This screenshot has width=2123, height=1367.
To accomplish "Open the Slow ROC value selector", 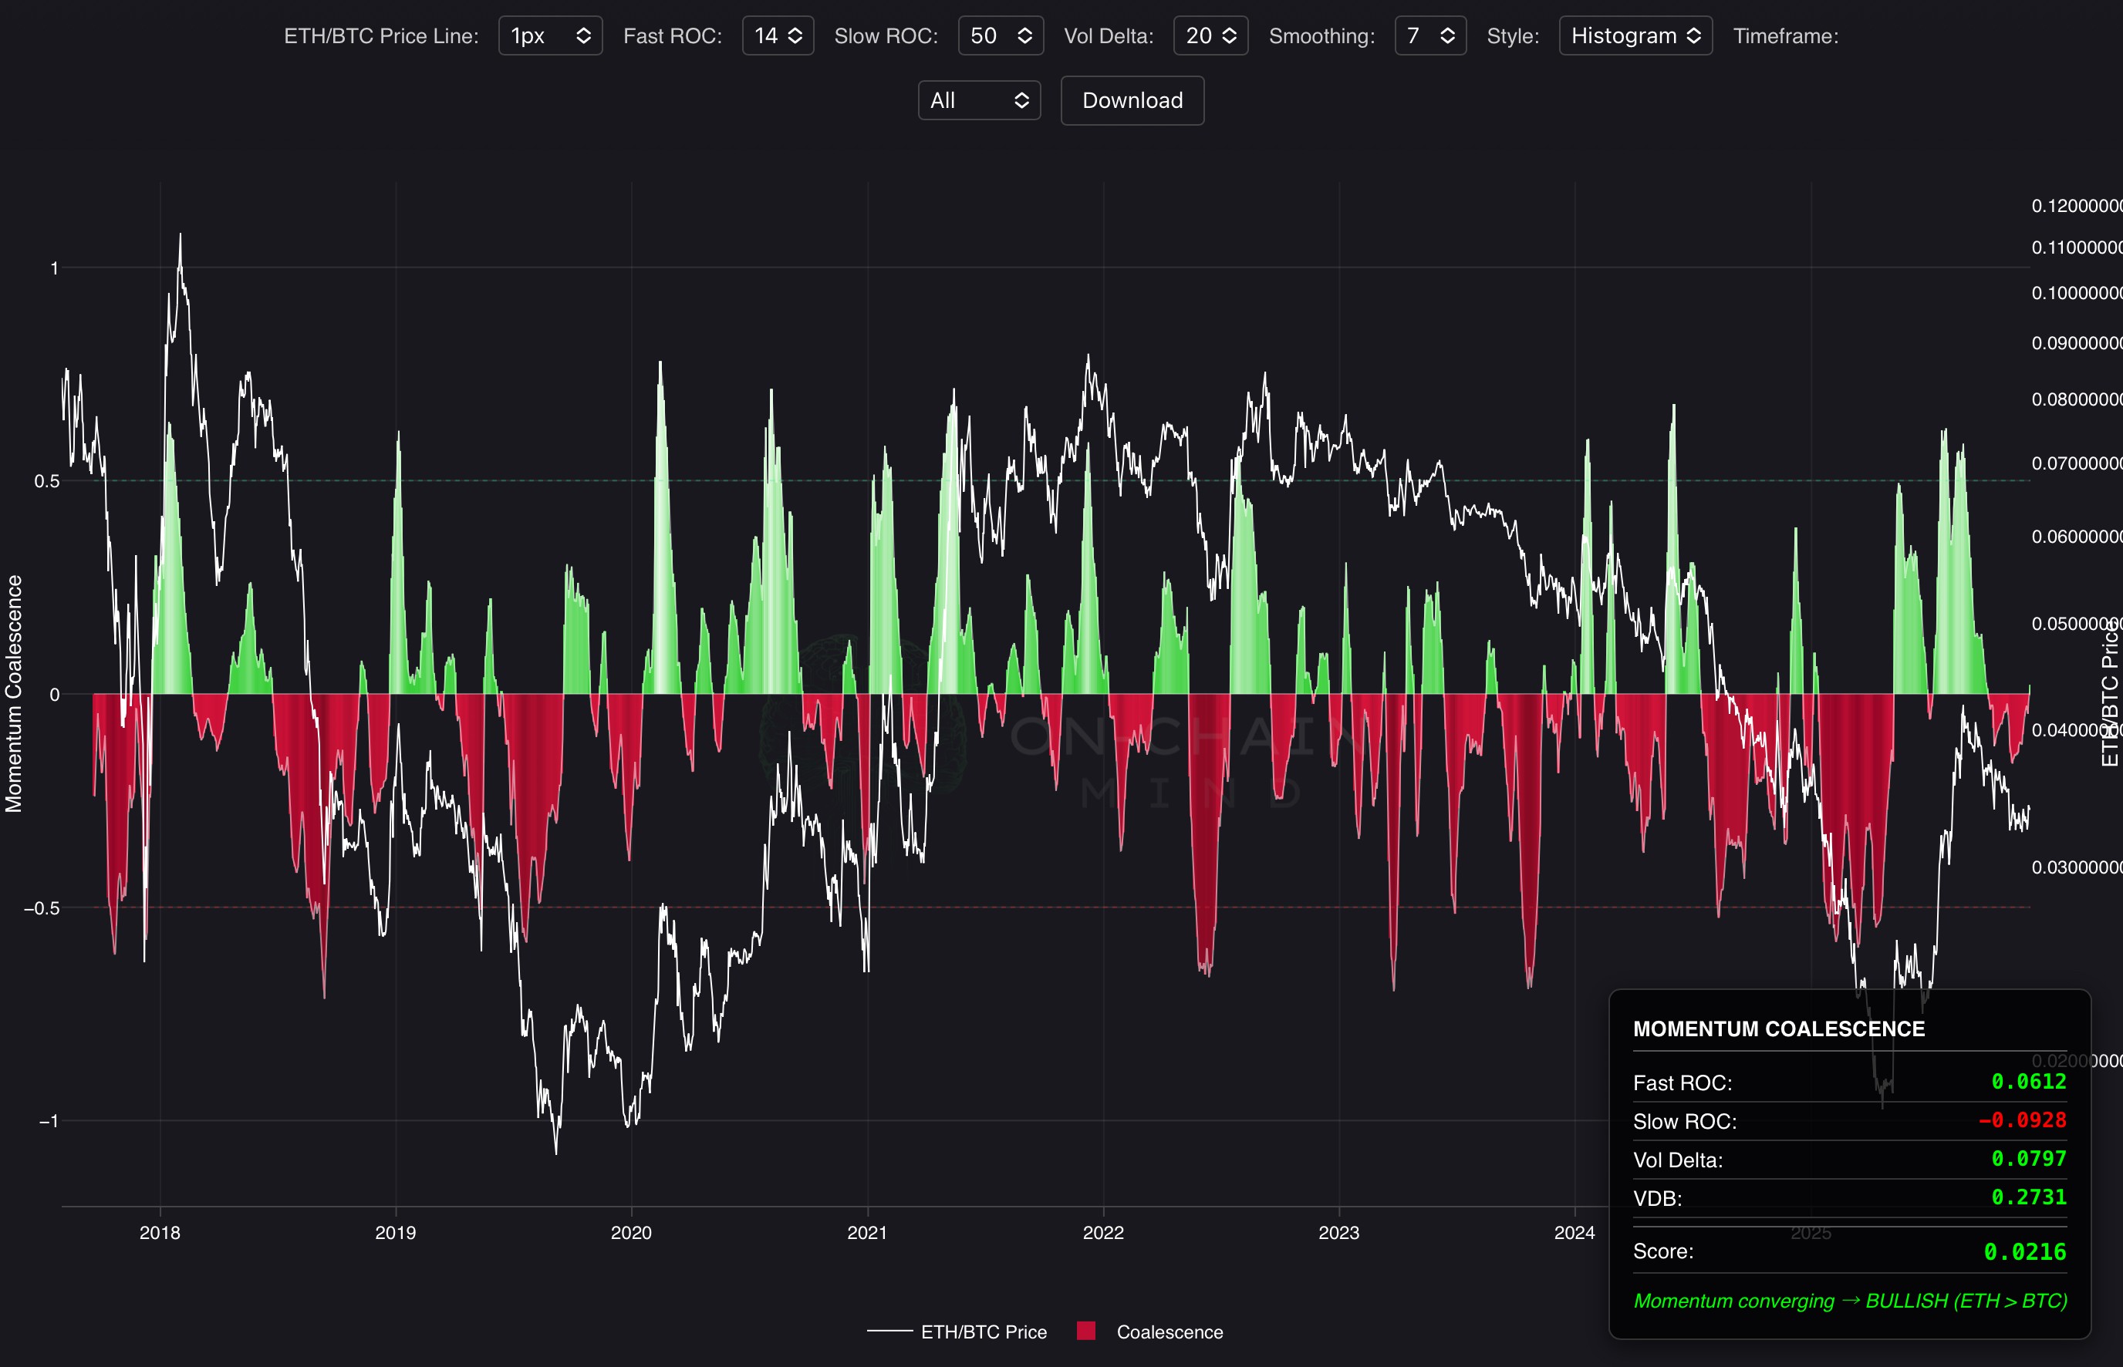I will click(1000, 35).
